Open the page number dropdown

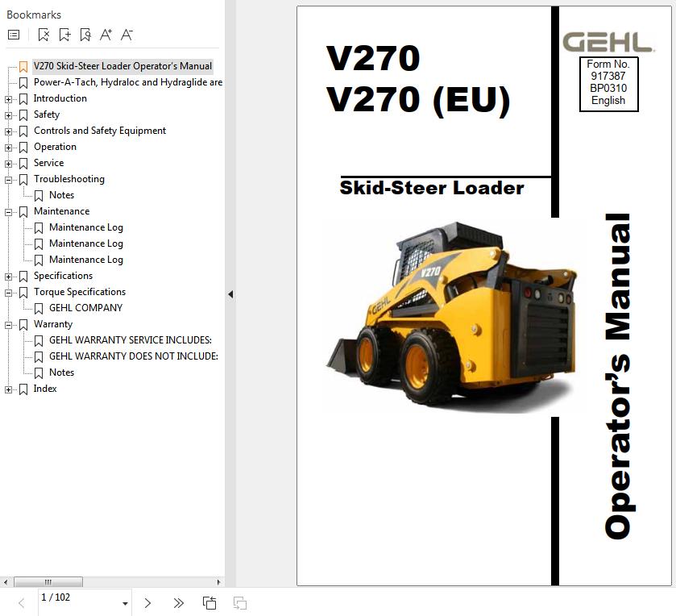coord(125,603)
